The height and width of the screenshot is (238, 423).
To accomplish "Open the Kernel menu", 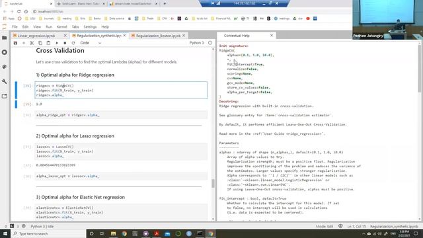I will click(x=61, y=26).
